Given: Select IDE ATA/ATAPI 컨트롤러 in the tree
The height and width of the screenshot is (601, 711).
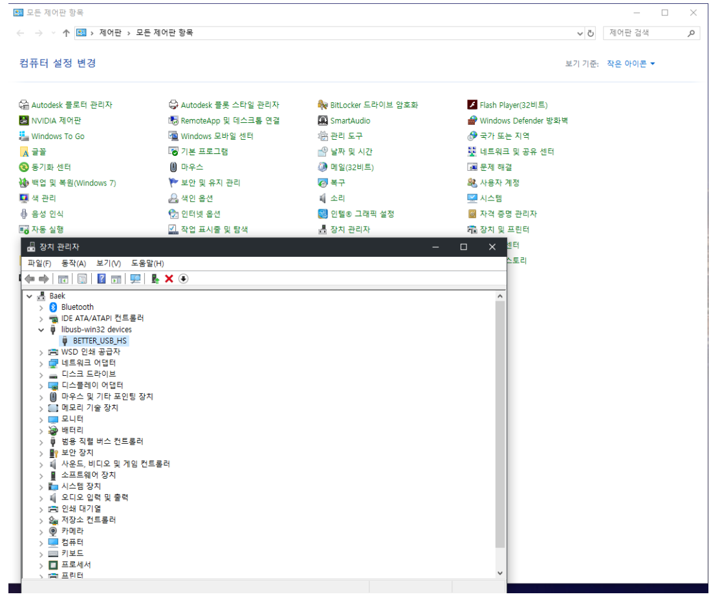Looking at the screenshot, I should pyautogui.click(x=102, y=318).
